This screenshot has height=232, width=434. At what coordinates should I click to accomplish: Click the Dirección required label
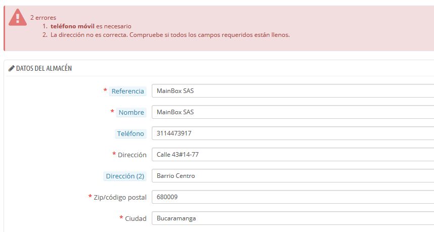pos(132,155)
